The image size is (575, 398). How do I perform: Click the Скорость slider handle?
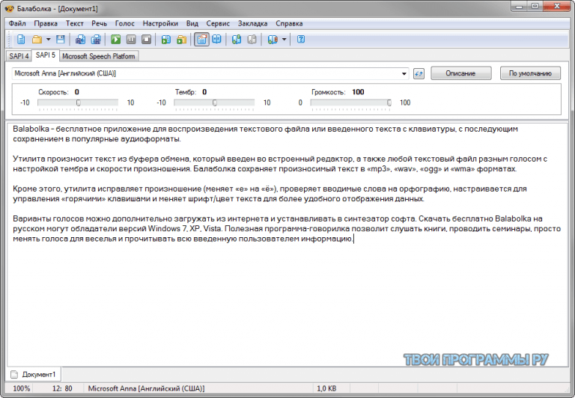coord(78,103)
